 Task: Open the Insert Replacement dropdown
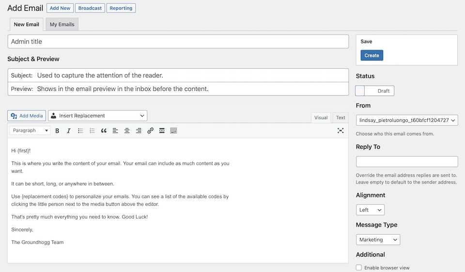pyautogui.click(x=97, y=116)
